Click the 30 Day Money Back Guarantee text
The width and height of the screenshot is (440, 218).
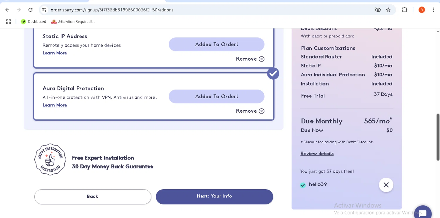(113, 167)
